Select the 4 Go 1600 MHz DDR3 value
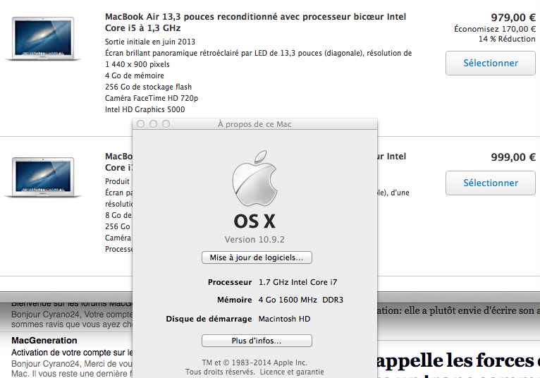 [300, 300]
